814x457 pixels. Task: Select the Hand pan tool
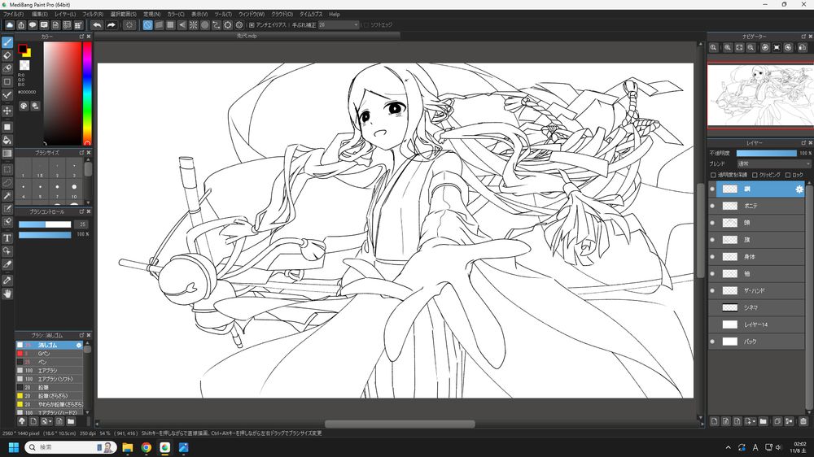[7, 294]
